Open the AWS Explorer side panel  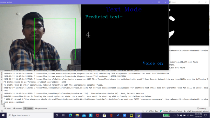click(2, 99)
